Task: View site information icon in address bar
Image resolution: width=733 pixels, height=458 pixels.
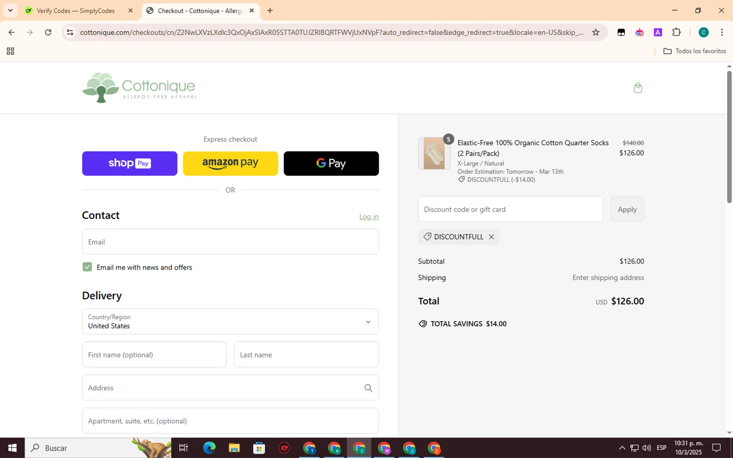Action: [x=70, y=32]
